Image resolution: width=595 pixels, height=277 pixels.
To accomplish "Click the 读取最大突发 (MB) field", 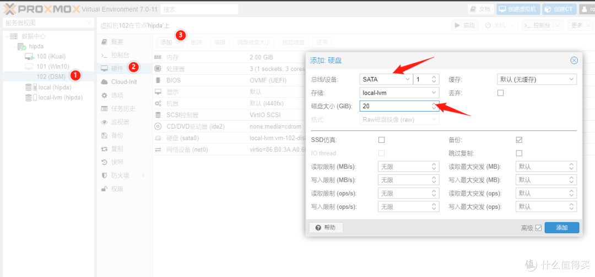I will [546, 167].
